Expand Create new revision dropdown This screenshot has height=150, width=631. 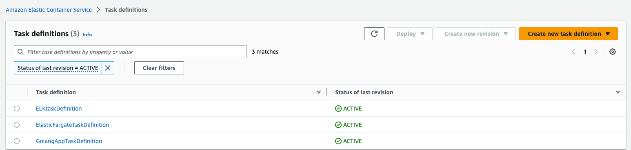coord(476,34)
